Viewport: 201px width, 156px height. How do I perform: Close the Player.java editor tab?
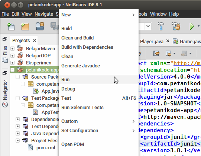point(168,41)
